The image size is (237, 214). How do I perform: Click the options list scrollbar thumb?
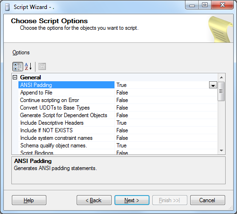point(221,91)
